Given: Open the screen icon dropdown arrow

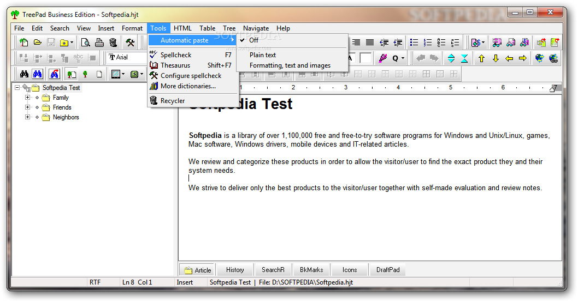Looking at the screenshot, I should point(123,74).
